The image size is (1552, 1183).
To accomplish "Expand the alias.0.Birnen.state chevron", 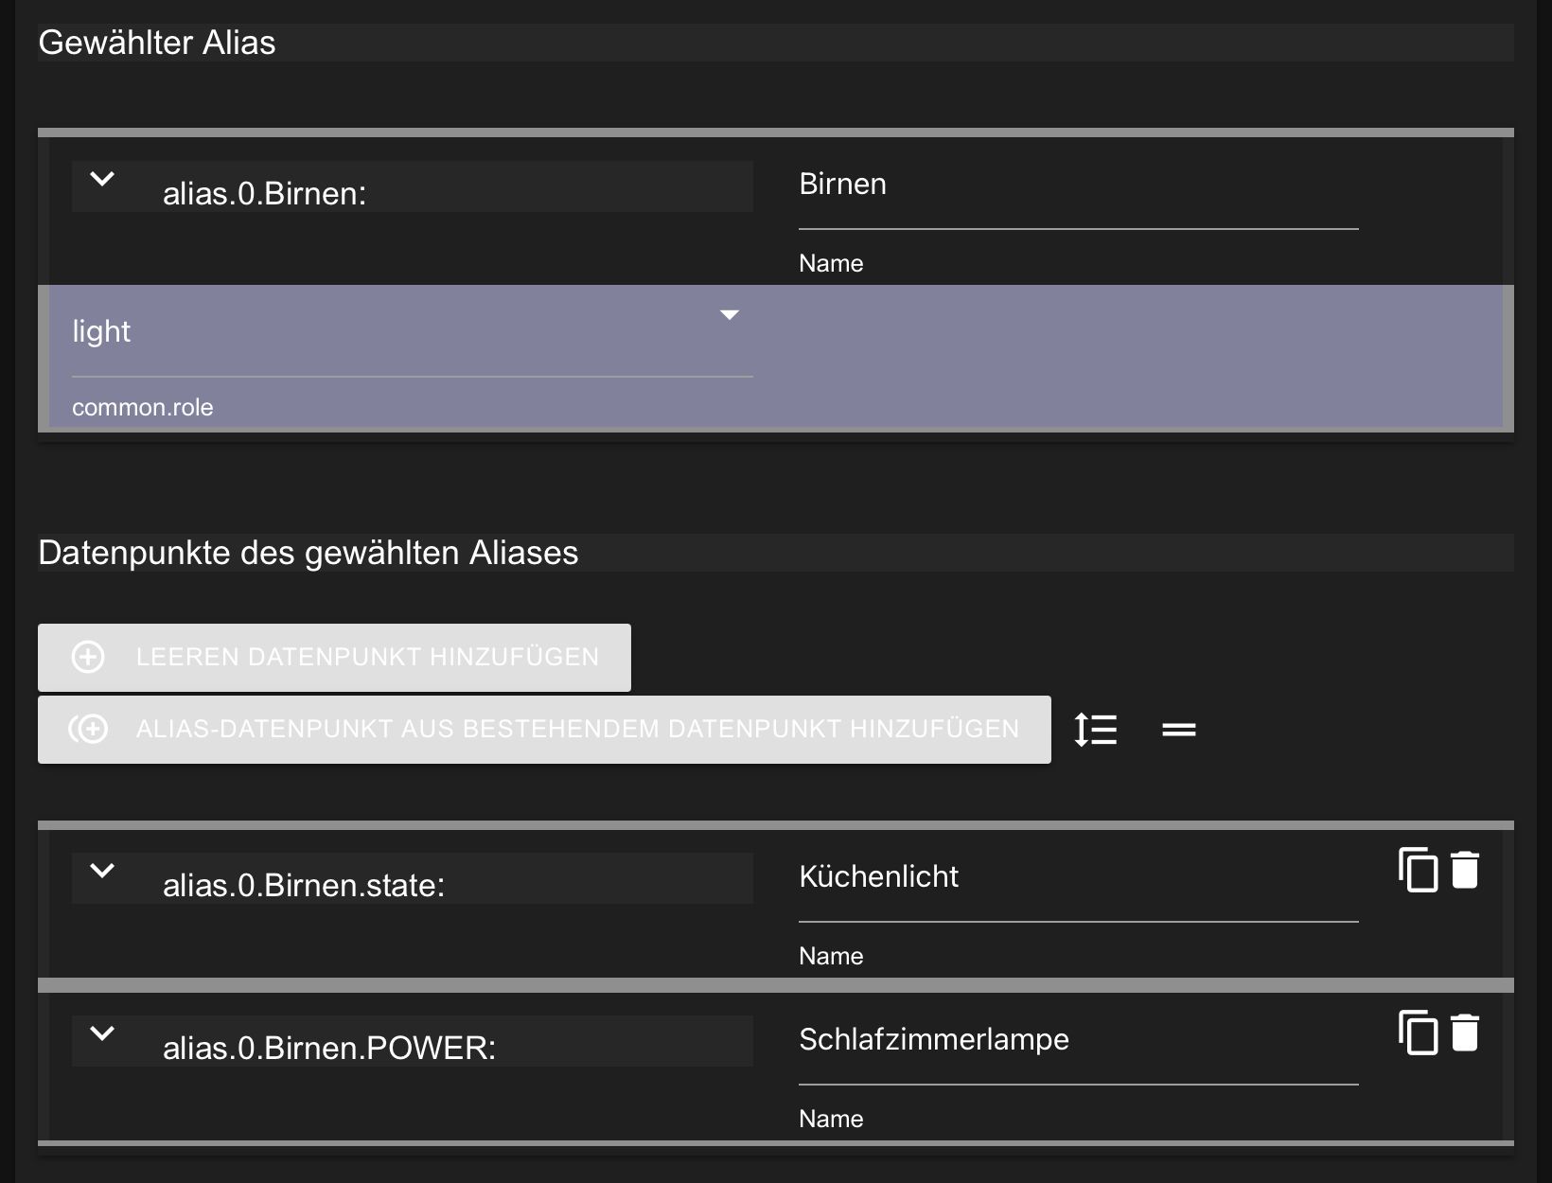I will tap(102, 871).
